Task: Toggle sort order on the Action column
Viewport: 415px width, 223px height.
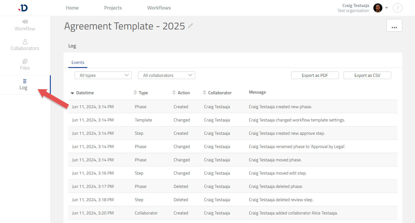Action: click(x=173, y=92)
